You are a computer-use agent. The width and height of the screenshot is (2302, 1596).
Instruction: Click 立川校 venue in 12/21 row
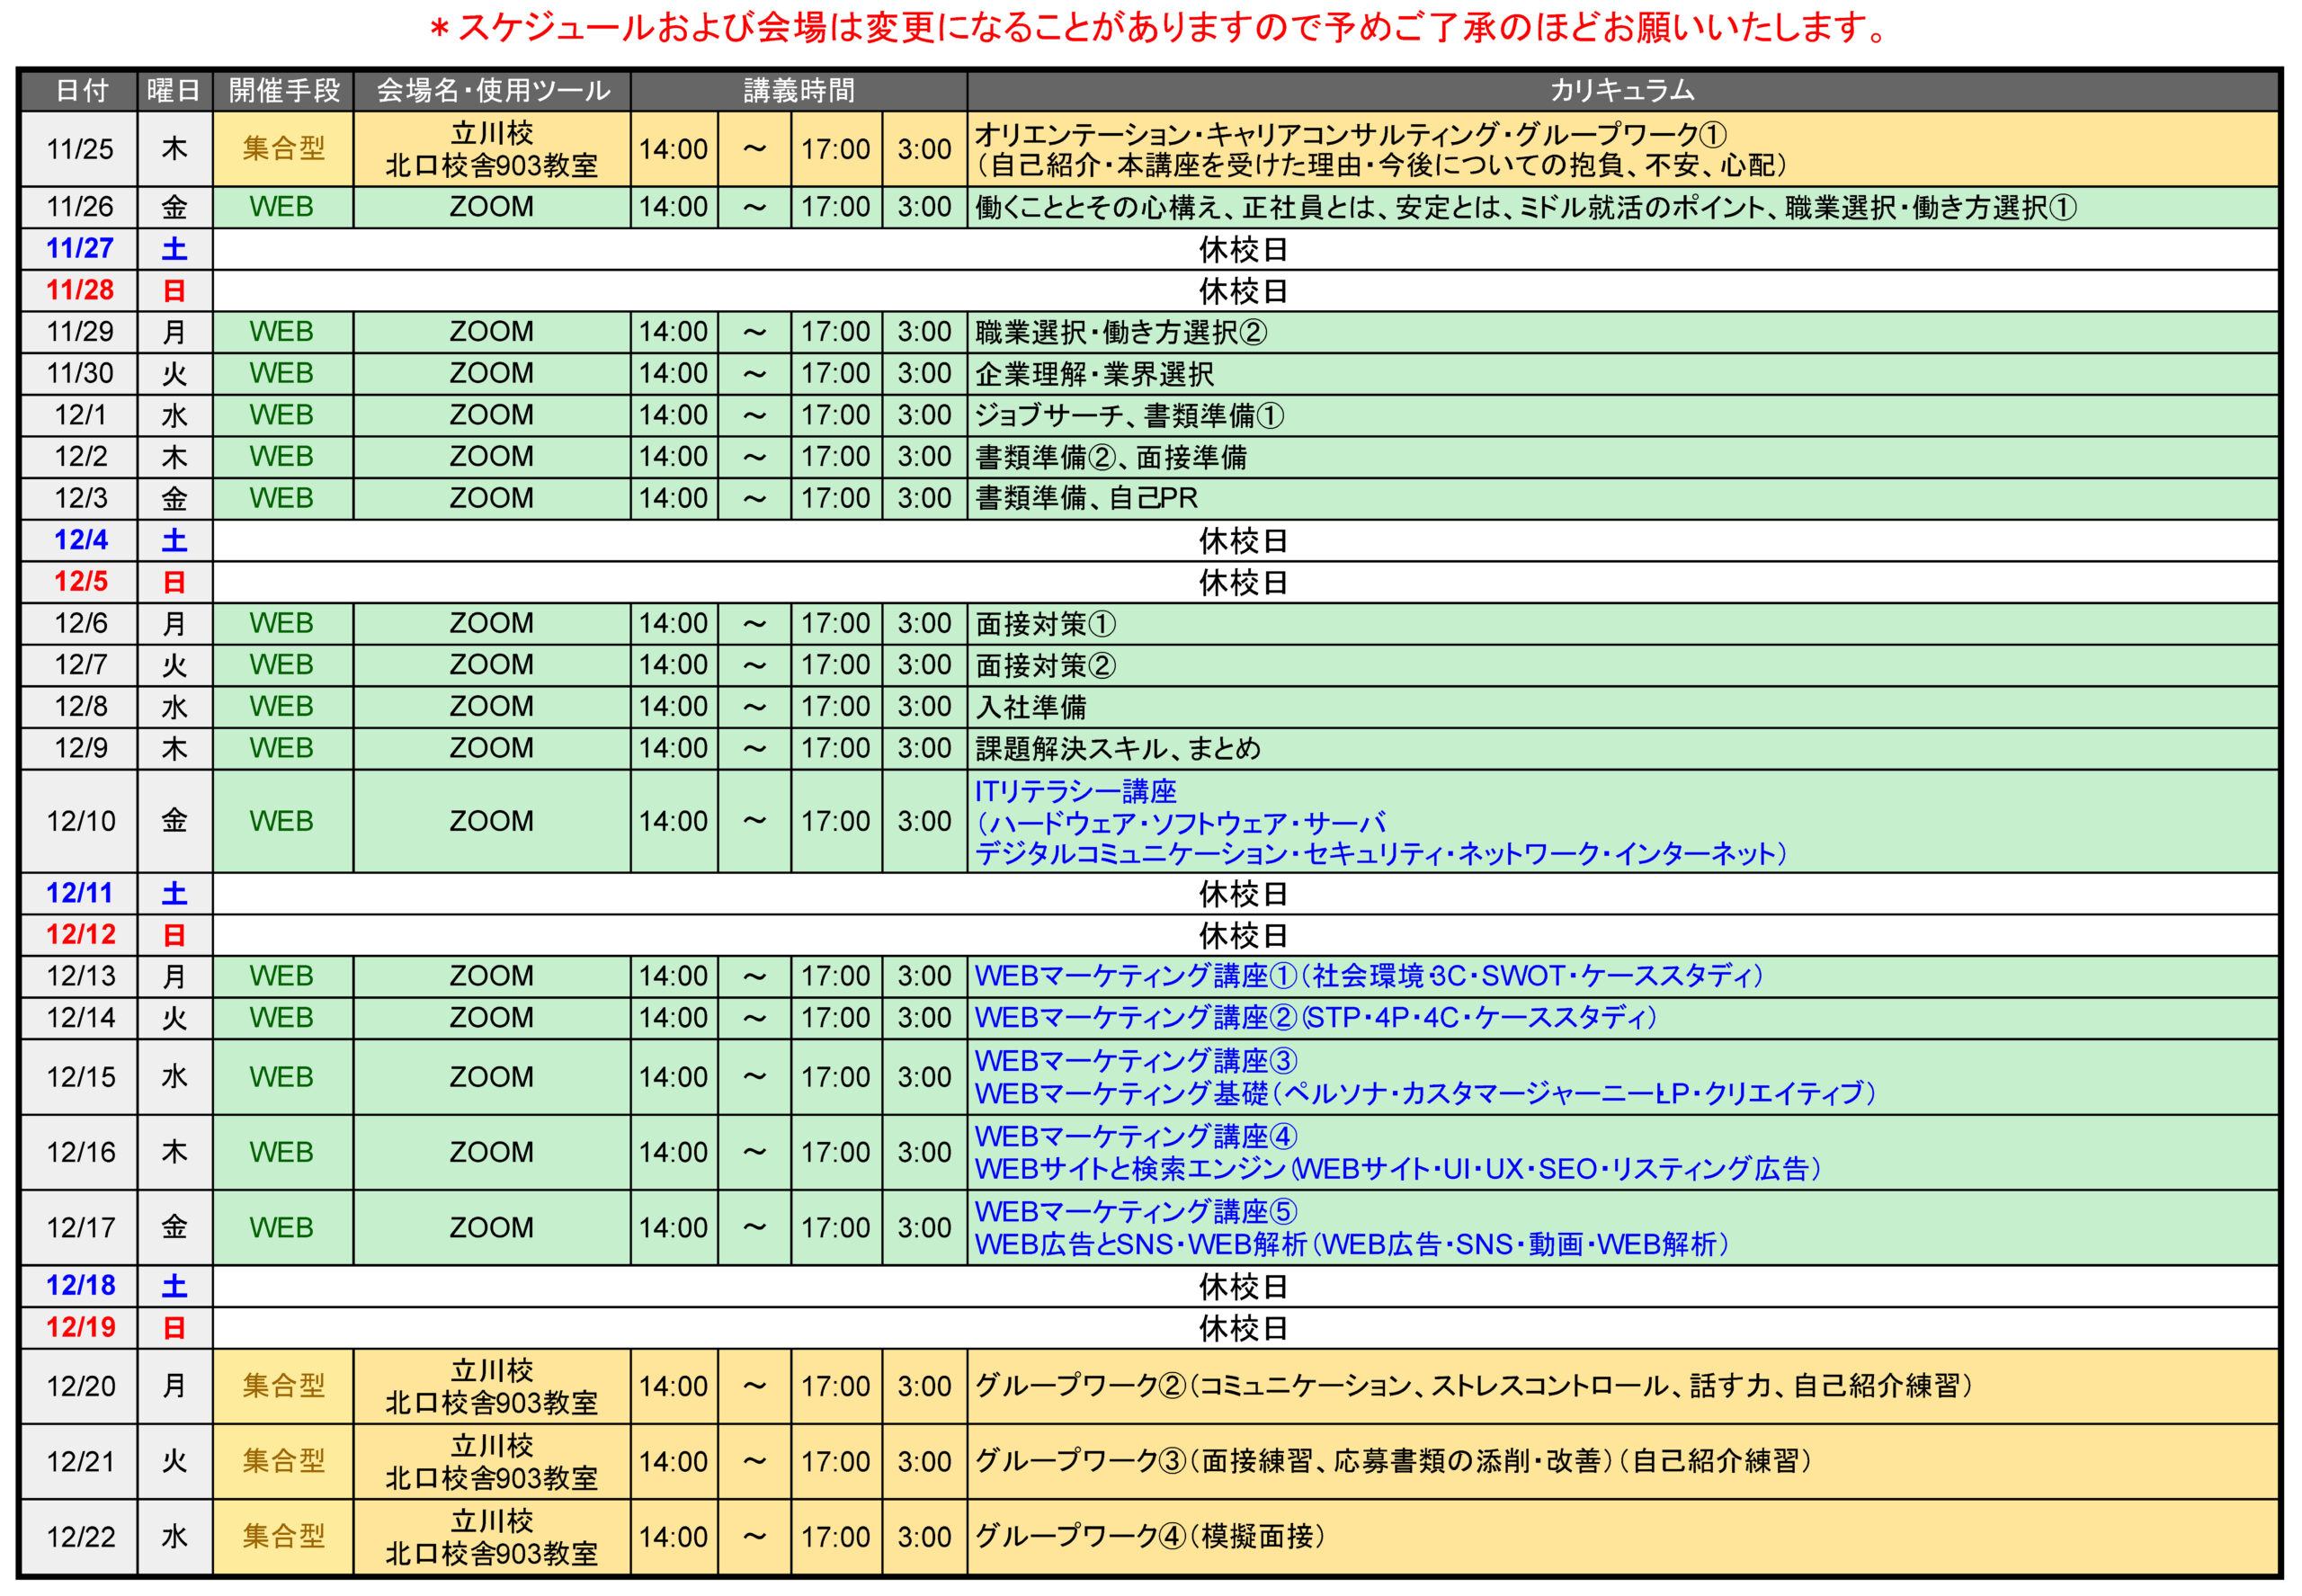point(492,1462)
